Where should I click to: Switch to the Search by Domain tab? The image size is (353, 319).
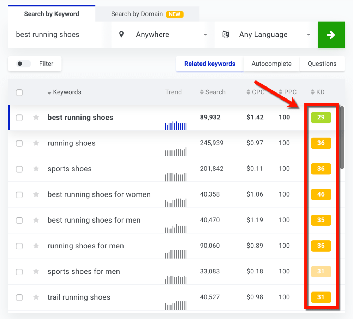point(137,14)
